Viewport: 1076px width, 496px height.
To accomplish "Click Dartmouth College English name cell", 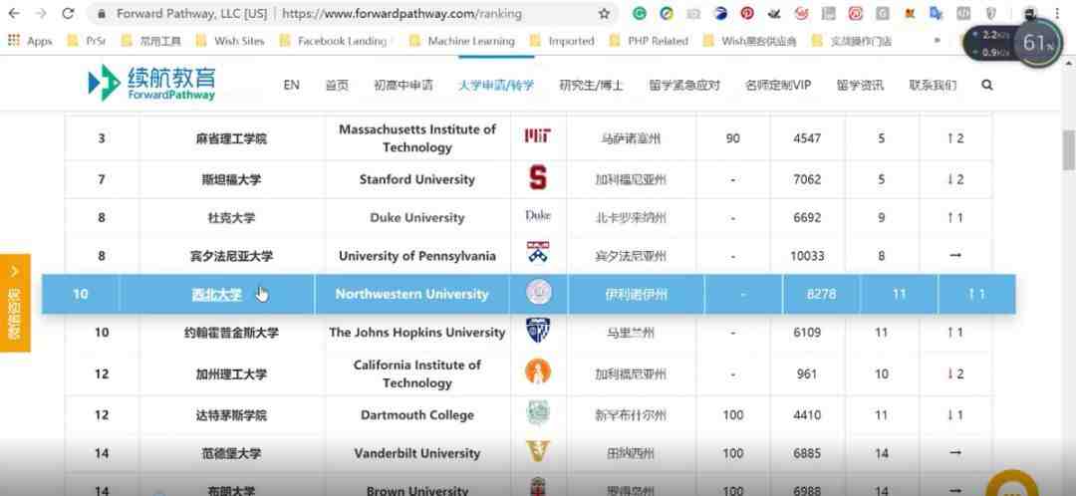I will click(x=417, y=415).
